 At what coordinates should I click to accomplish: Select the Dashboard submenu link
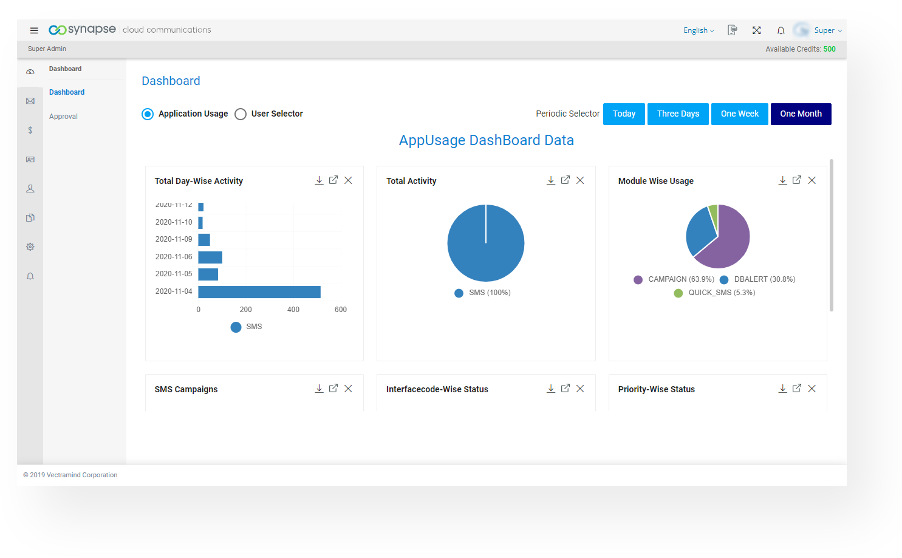click(67, 92)
